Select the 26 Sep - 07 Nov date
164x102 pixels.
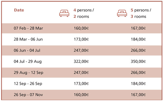pyautogui.click(x=28, y=95)
